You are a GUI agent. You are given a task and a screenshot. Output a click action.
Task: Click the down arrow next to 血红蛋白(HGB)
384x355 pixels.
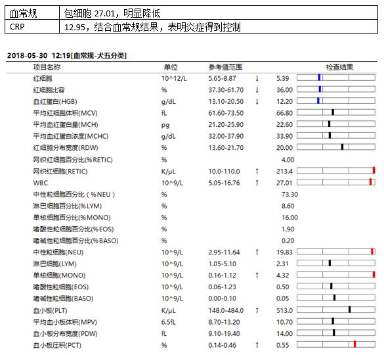coord(257,101)
